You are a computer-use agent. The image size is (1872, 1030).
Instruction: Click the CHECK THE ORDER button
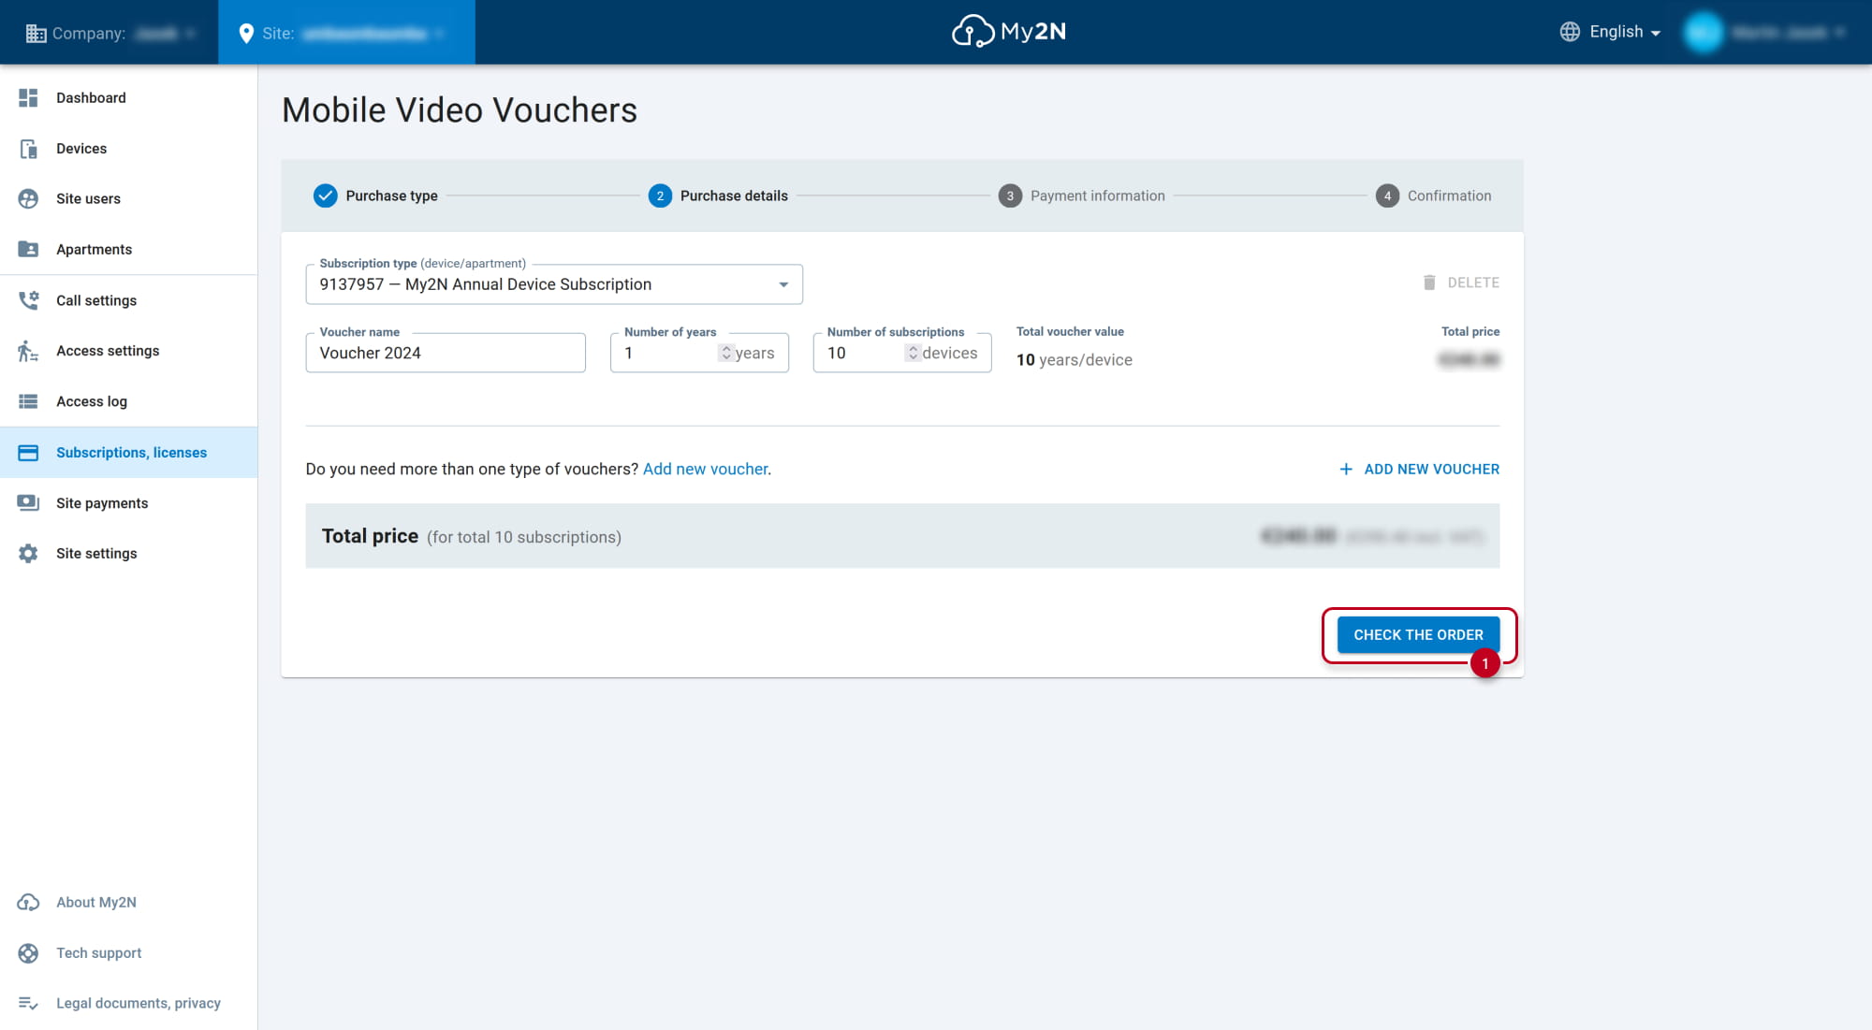click(x=1418, y=634)
